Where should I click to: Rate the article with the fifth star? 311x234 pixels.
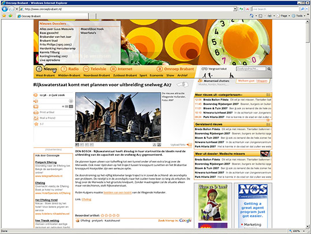tap(118, 215)
